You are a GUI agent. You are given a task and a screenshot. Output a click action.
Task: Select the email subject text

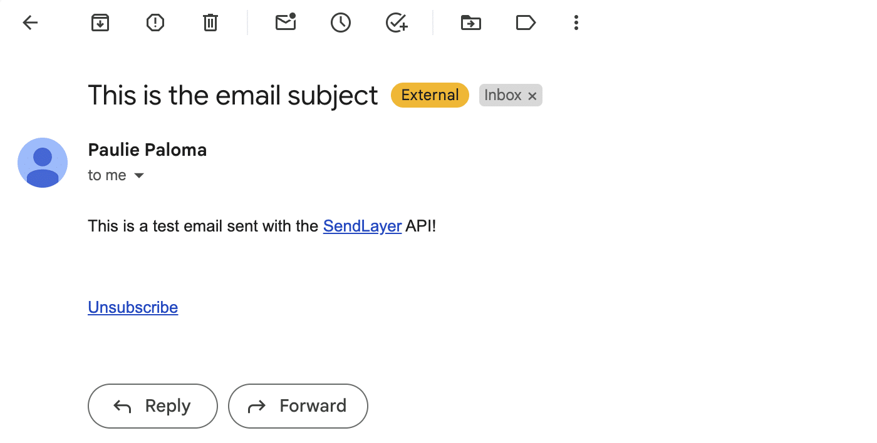(232, 95)
